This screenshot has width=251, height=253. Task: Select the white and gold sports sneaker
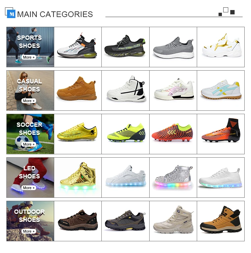coord(222,46)
